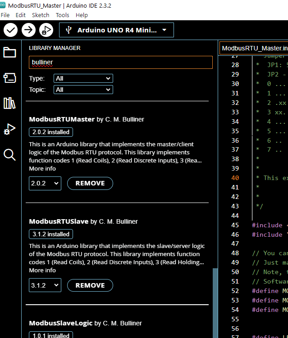Click the LIBRARY MANAGER panel heading

click(x=55, y=48)
